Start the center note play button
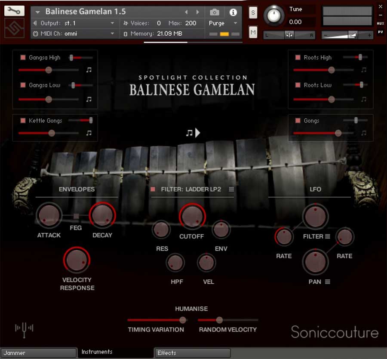Image resolution: width=387 pixels, height=359 pixels. pyautogui.click(x=193, y=133)
